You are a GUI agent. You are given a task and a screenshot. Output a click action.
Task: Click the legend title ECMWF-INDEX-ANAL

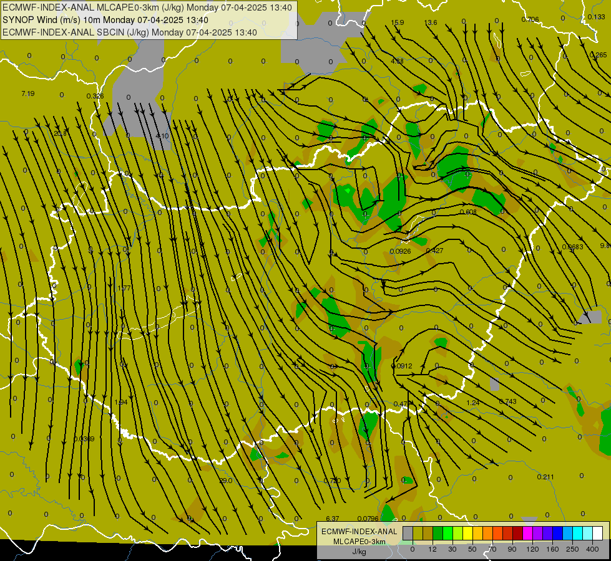(359, 532)
